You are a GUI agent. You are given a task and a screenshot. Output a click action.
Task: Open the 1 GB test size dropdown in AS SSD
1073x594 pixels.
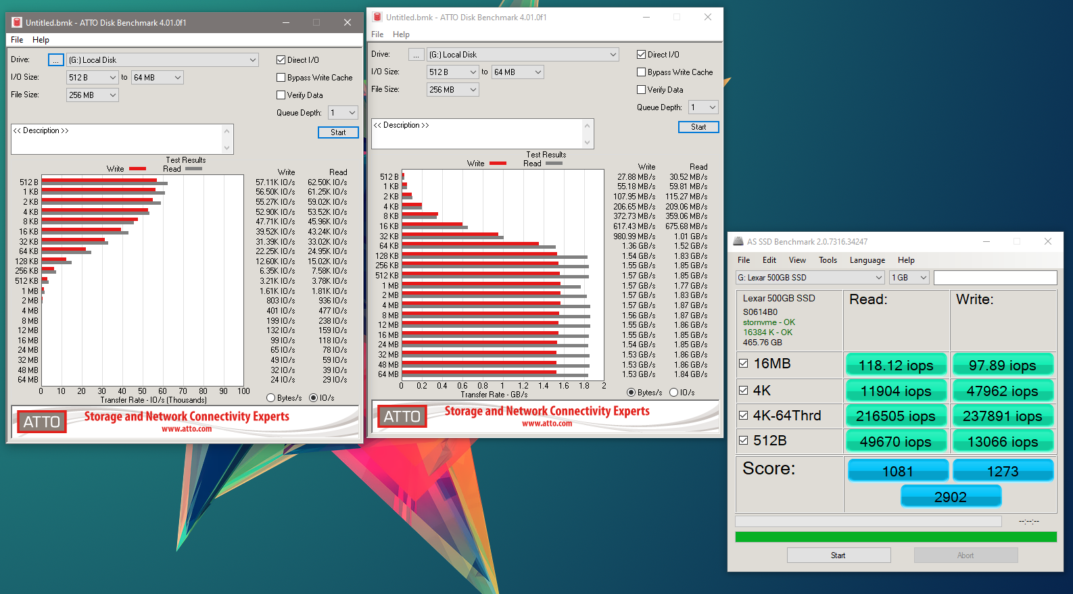pyautogui.click(x=909, y=278)
